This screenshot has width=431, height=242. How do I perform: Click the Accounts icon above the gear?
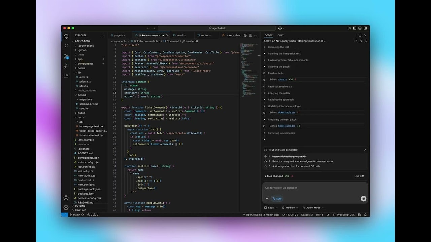(66, 198)
